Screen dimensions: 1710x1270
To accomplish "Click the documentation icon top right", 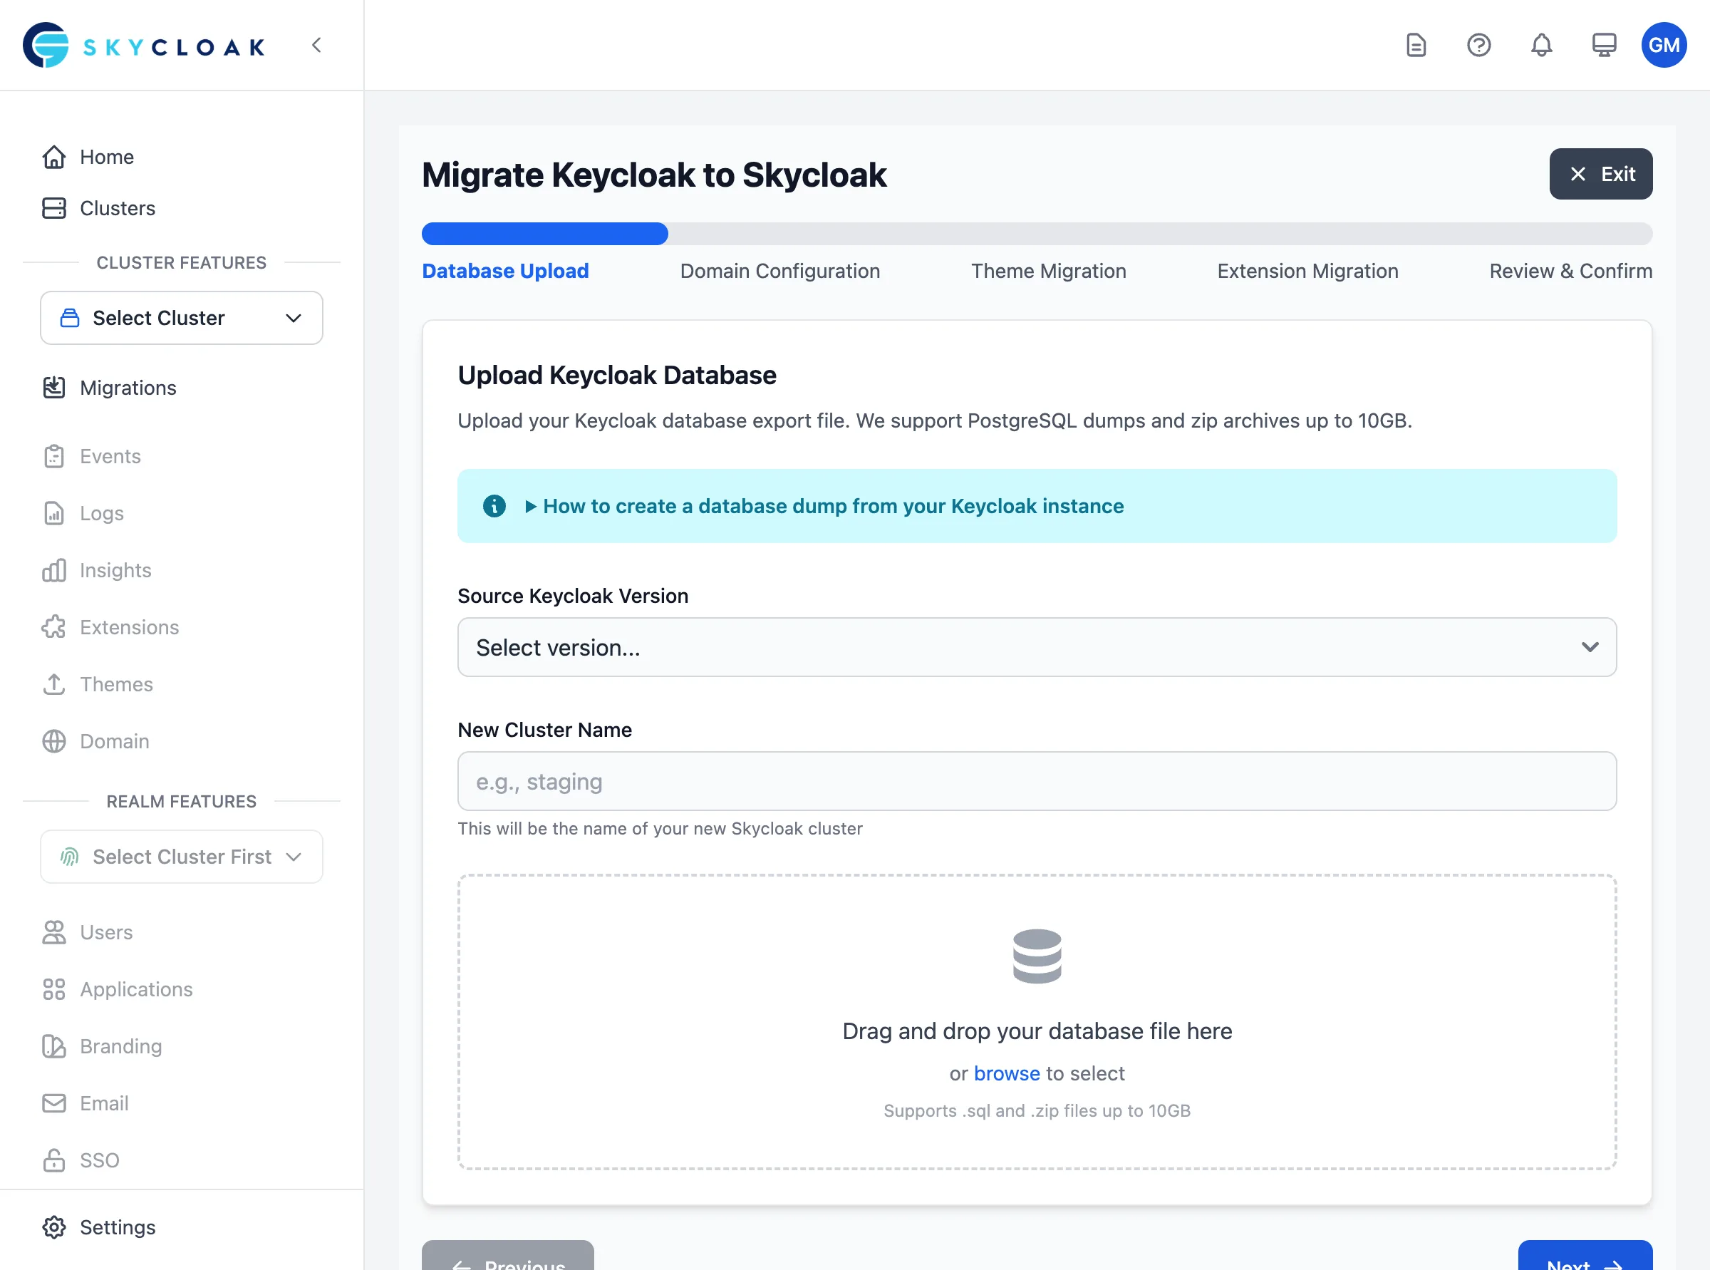I will pyautogui.click(x=1416, y=46).
